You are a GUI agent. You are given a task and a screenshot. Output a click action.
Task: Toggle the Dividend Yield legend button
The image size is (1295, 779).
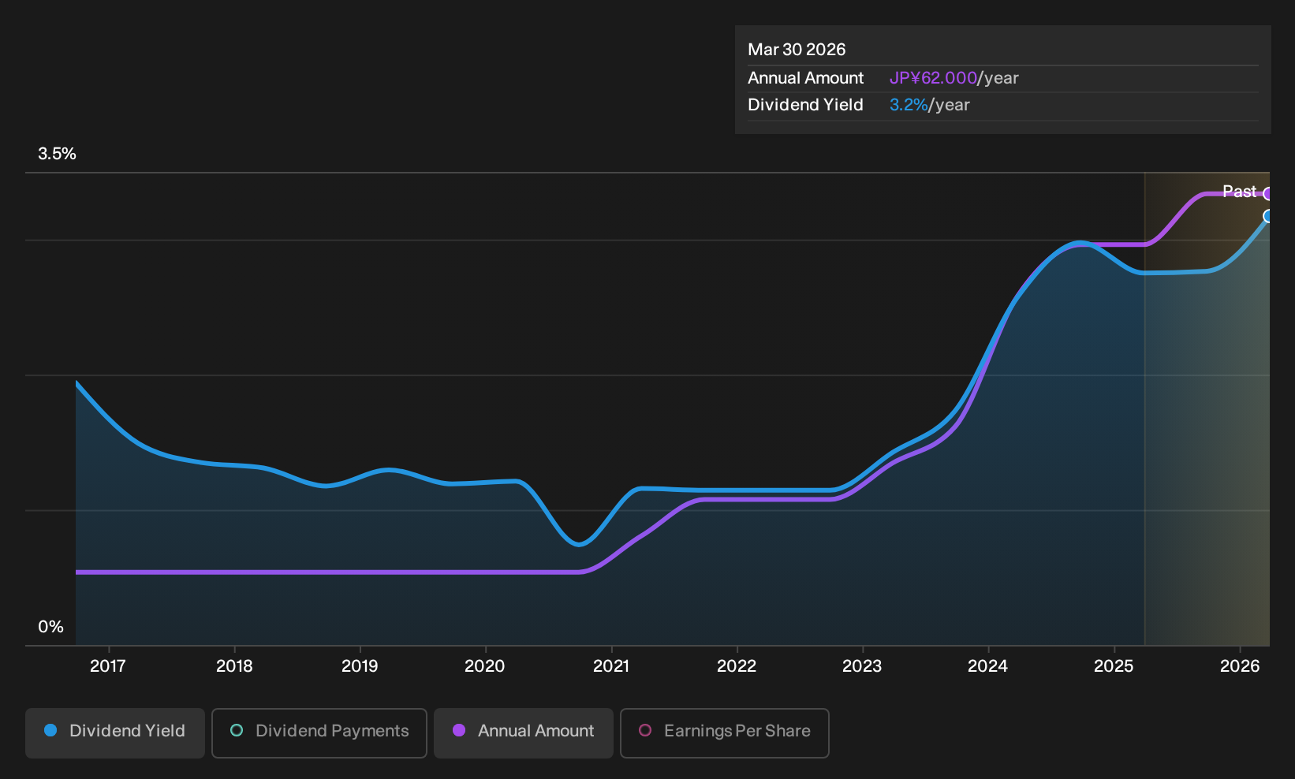coord(115,732)
